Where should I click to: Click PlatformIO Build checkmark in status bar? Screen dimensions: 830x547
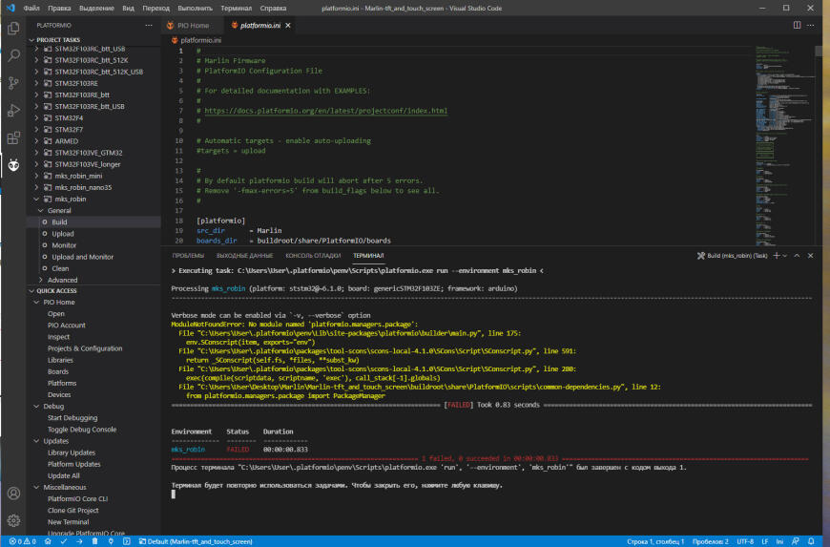pyautogui.click(x=64, y=541)
